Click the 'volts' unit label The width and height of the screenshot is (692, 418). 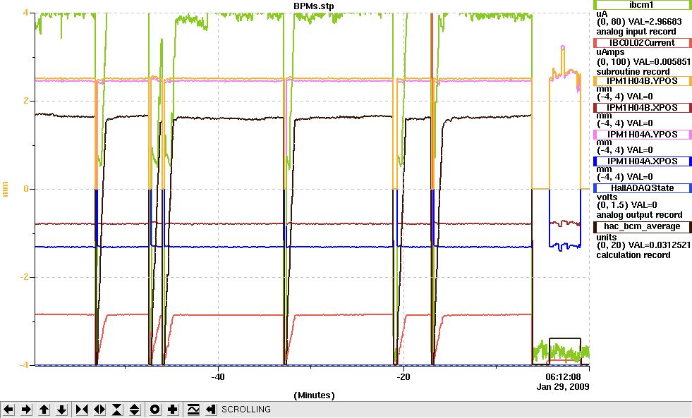pos(607,197)
